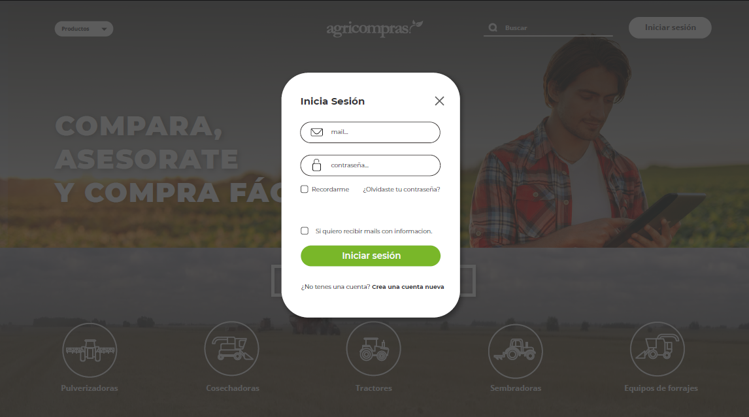Image resolution: width=749 pixels, height=417 pixels.
Task: Click the green Iniciar sesión button
Action: (371, 256)
